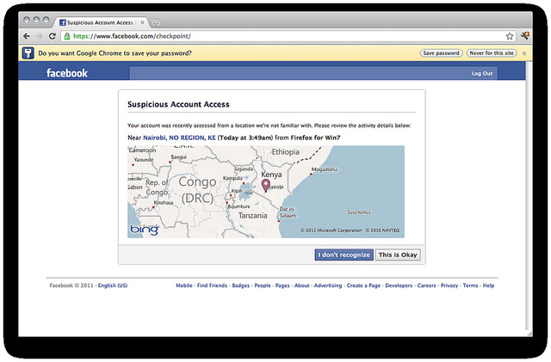Image resolution: width=551 pixels, height=362 pixels.
Task: Click the page's vertical scrollbar
Action: (x=529, y=197)
